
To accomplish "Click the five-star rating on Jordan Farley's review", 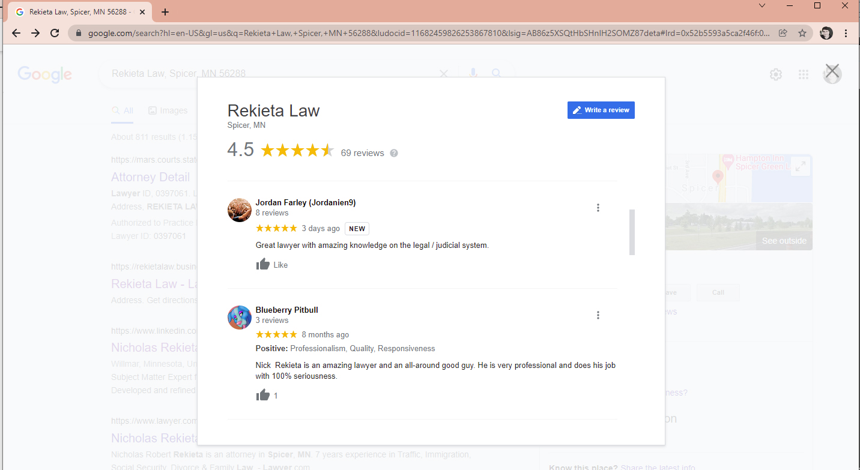I will (x=276, y=228).
